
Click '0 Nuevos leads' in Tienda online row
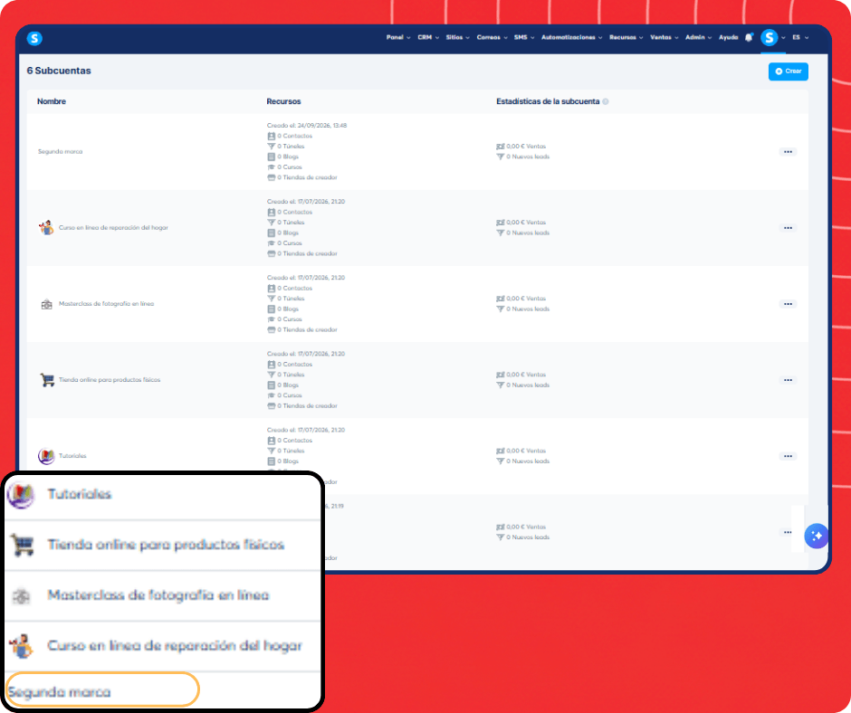click(528, 385)
